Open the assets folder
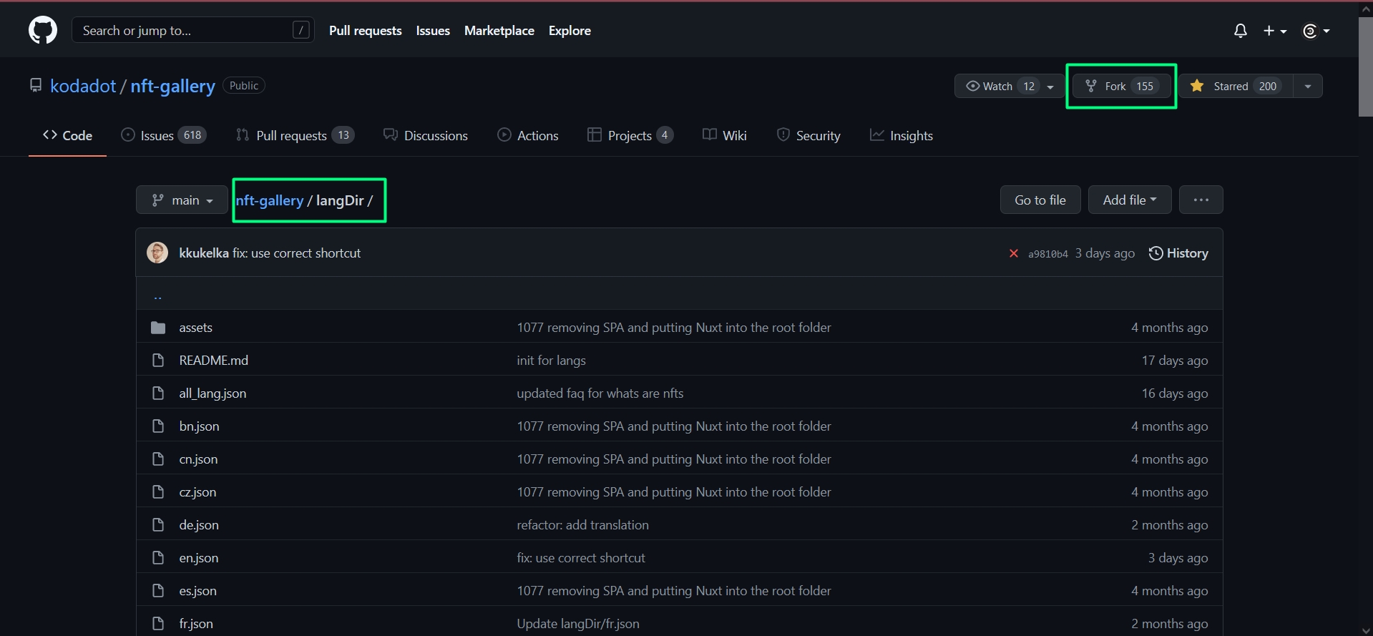 [x=195, y=328]
